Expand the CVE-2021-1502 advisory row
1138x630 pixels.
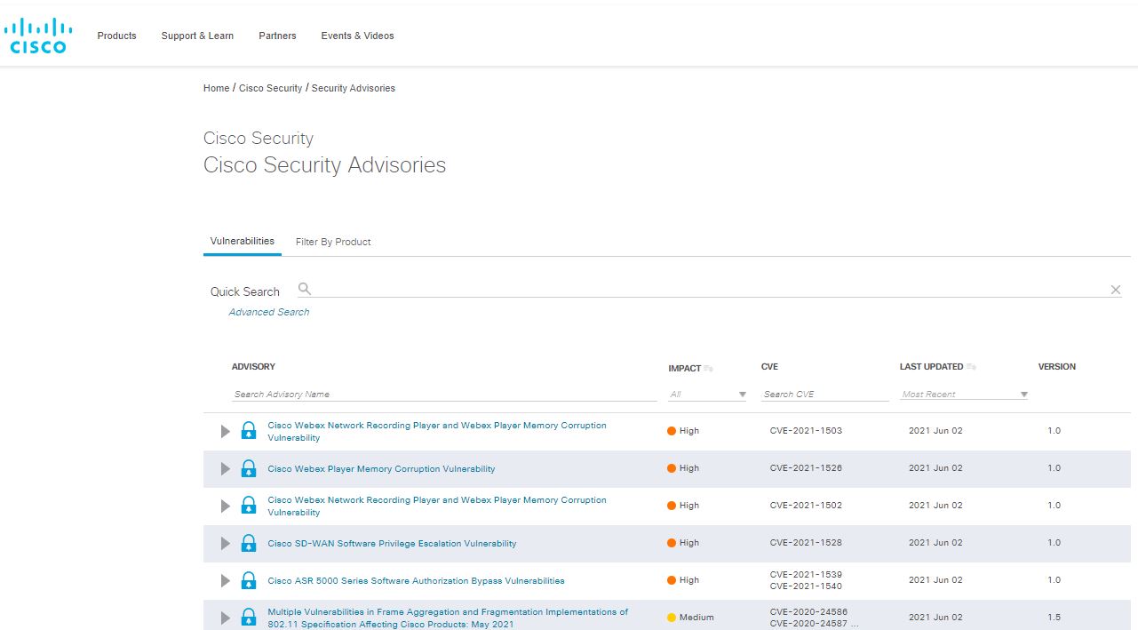[x=226, y=506]
